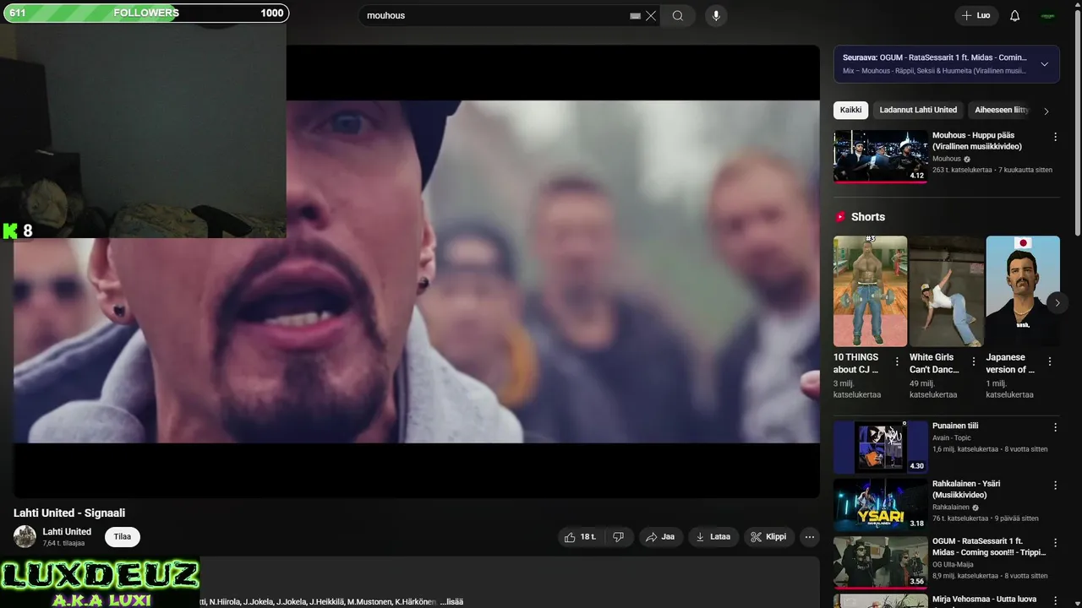Subscribe with the Tilaa button

123,537
